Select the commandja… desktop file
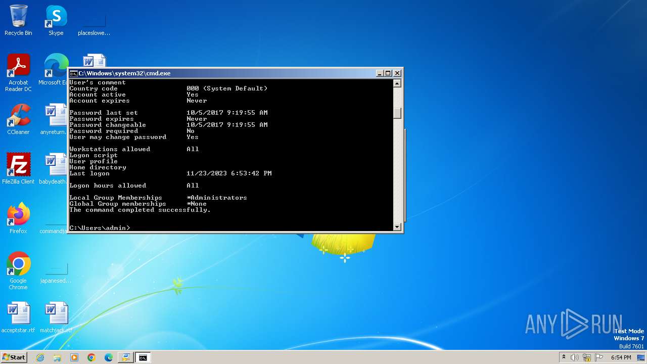This screenshot has width=647, height=364. click(55, 227)
